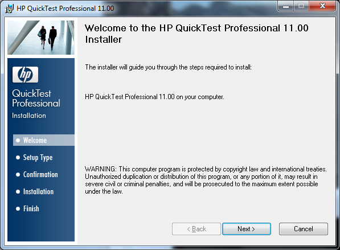
Task: Select the Confirmation step
Action: [x=40, y=175]
